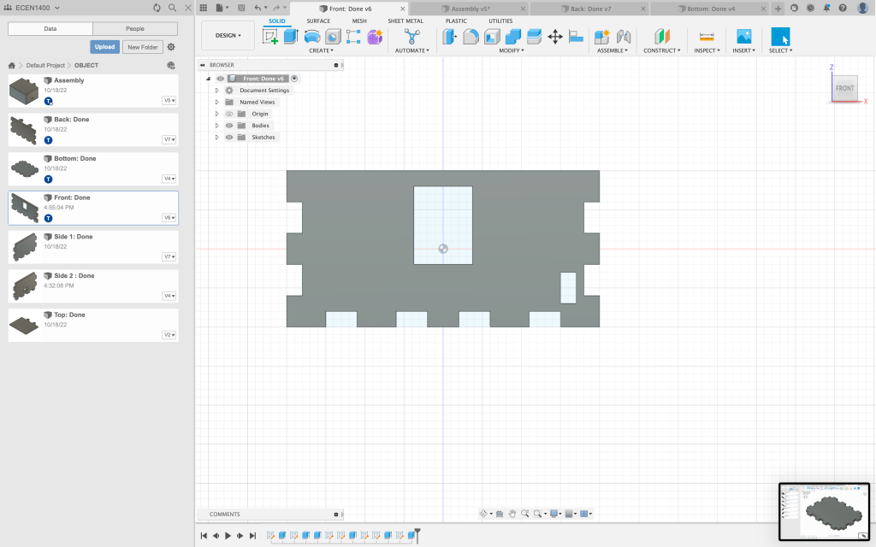Hide the Bodies folder visibility eye
Viewport: 876px width, 547px height.
tap(229, 126)
